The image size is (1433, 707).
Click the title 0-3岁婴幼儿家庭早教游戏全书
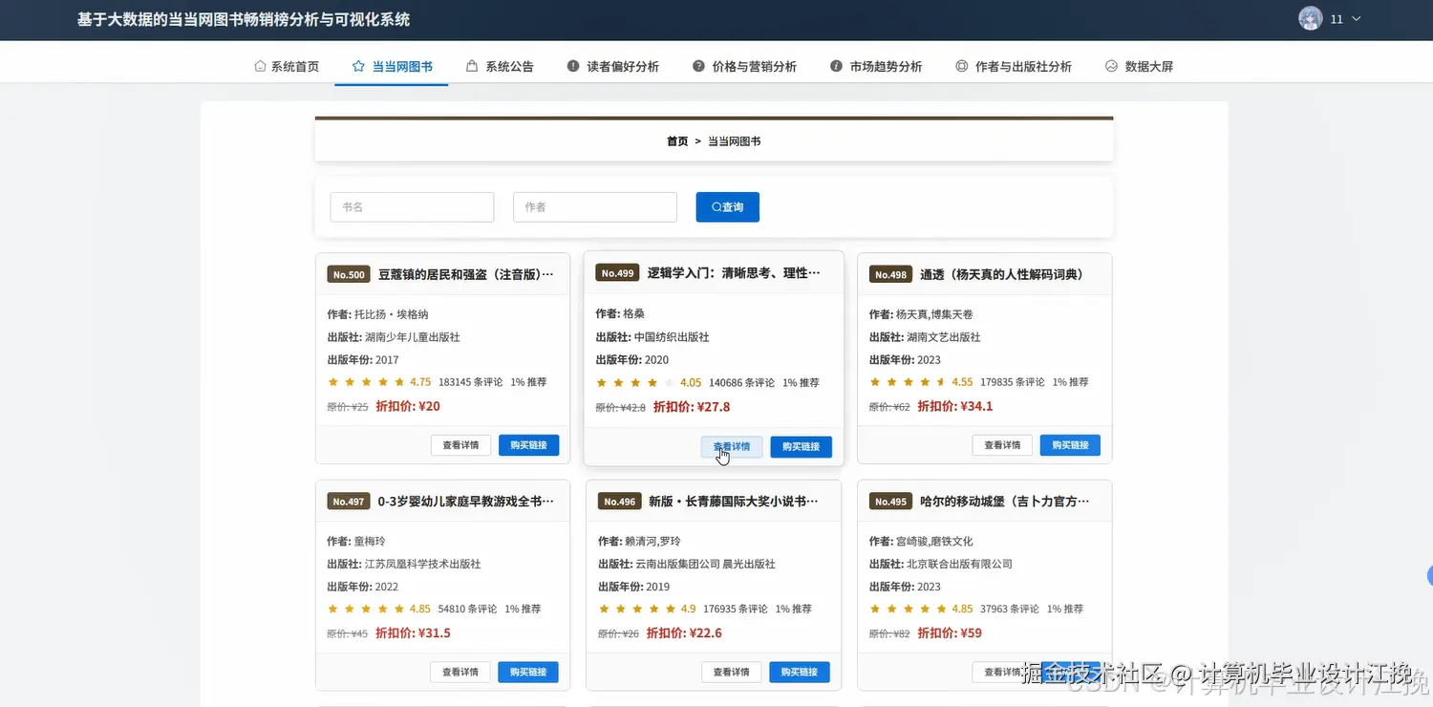[466, 502]
